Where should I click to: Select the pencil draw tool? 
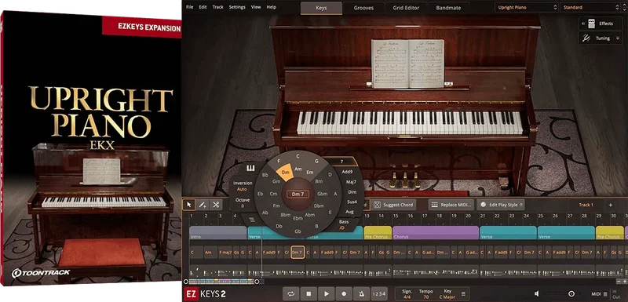203,205
